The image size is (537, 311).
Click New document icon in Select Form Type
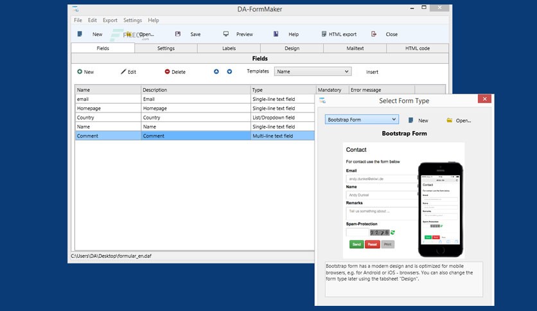pyautogui.click(x=410, y=120)
